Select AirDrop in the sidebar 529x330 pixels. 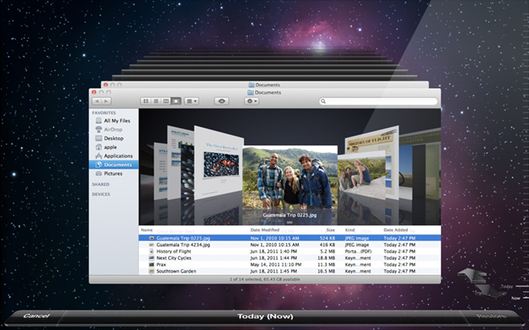113,129
